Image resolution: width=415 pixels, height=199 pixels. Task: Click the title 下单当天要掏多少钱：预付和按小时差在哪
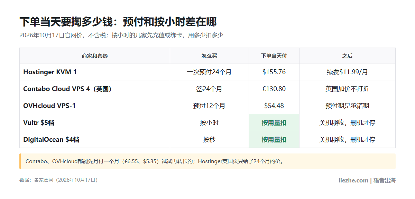118,22
